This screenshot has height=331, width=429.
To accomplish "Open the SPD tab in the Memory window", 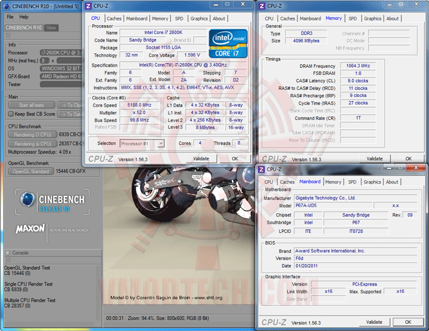I will point(353,18).
